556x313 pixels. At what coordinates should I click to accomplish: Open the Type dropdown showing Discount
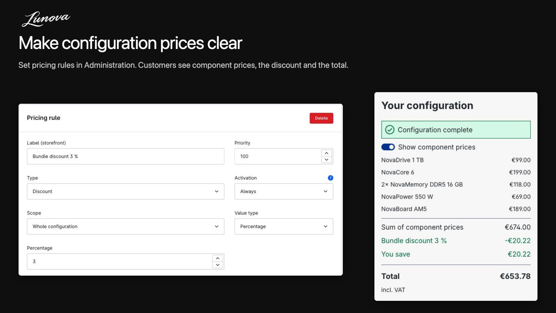point(126,191)
